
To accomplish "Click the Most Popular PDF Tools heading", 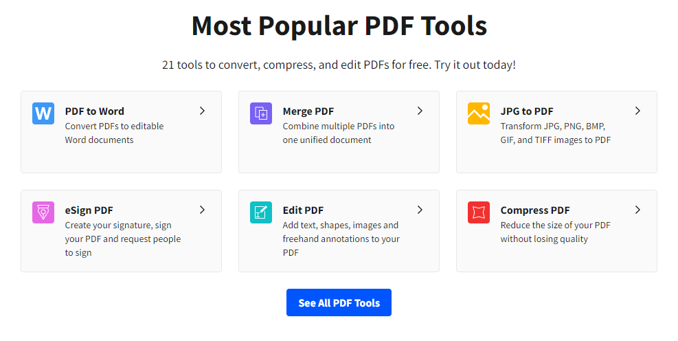I will (x=339, y=26).
